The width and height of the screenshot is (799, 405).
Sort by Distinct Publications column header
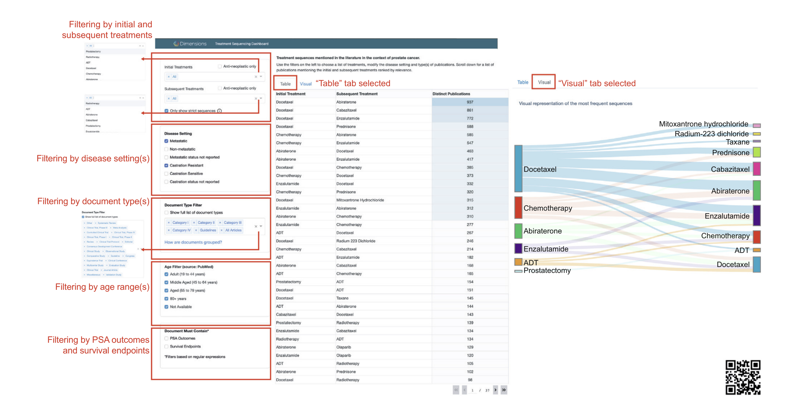tap(451, 94)
